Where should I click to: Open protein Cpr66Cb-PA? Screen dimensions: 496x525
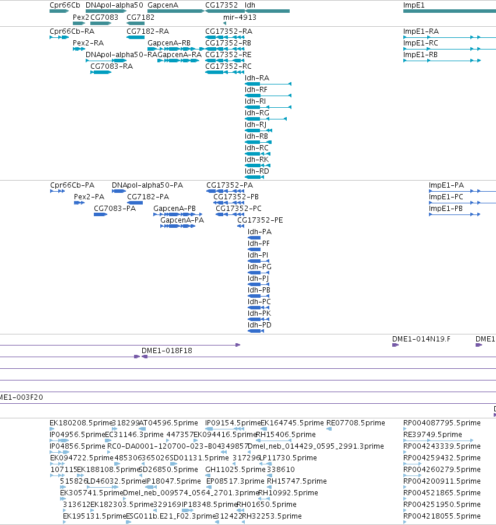[x=72, y=185]
